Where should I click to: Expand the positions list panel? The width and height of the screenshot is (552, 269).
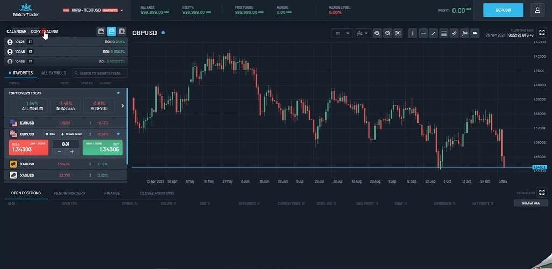point(542,192)
